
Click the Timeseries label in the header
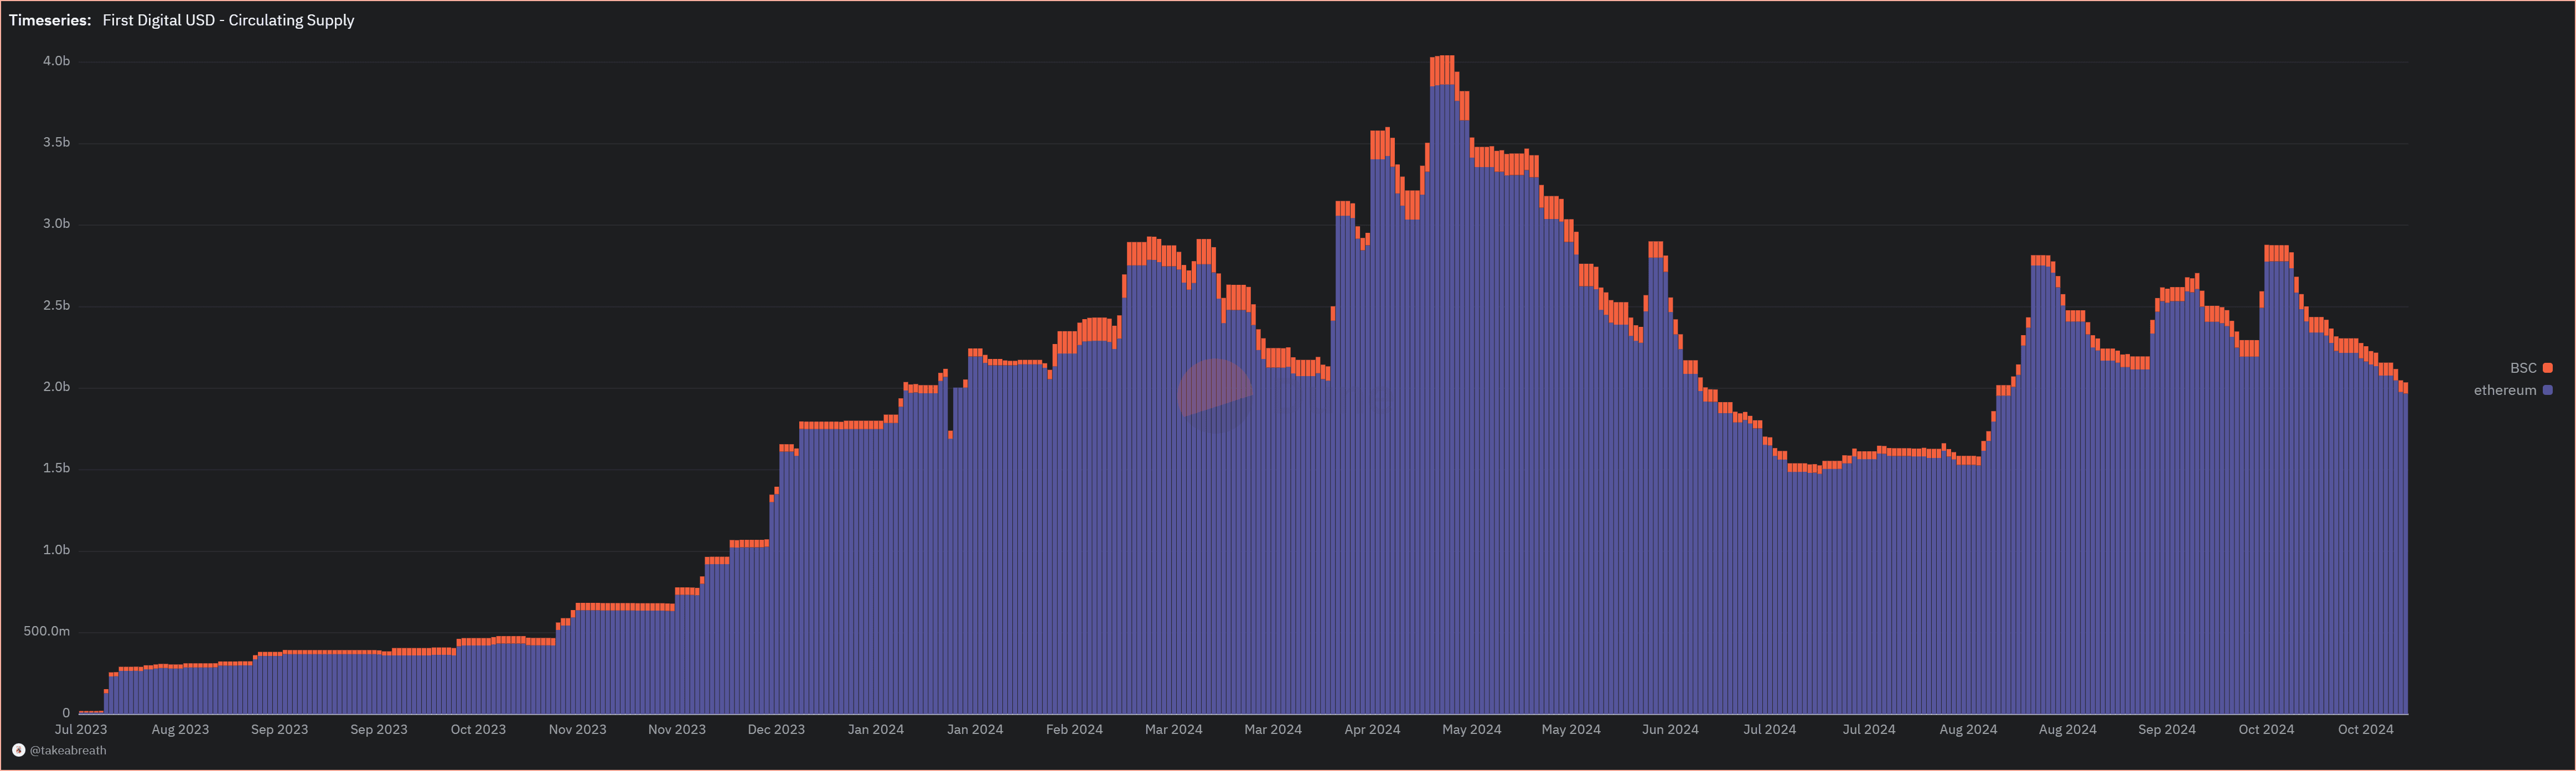point(49,20)
